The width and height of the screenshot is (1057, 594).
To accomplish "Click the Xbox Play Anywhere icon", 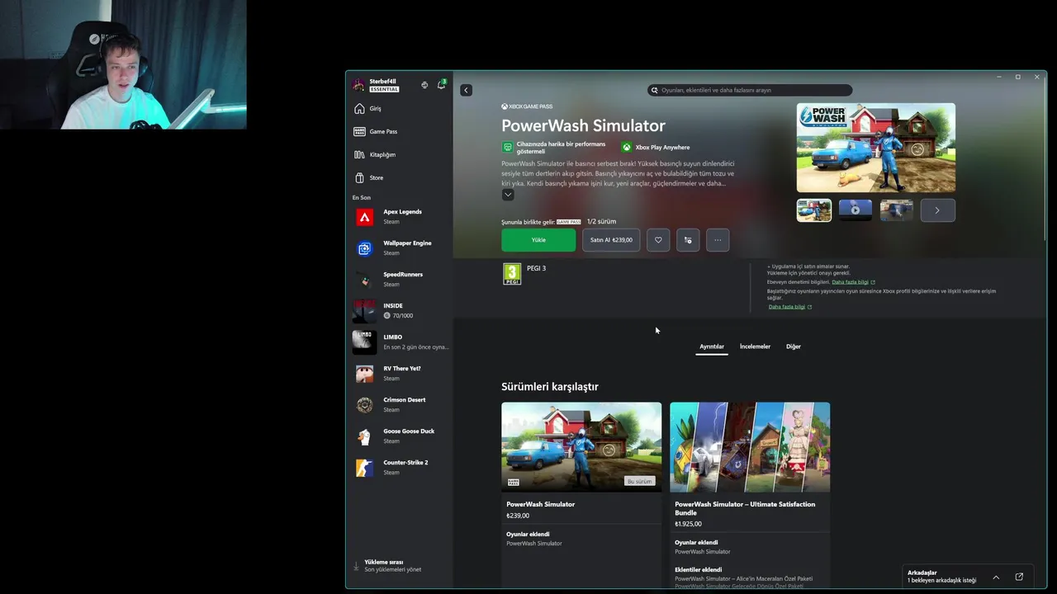I will [627, 148].
